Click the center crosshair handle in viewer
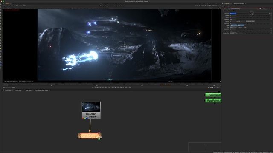The image size is (273, 153). (x=124, y=46)
